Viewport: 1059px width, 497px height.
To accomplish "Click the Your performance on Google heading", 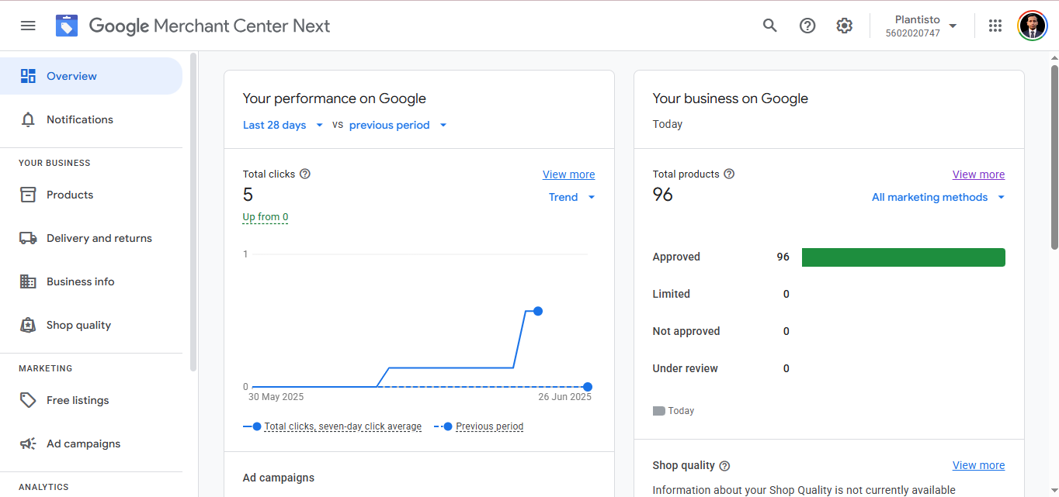I will pos(335,98).
